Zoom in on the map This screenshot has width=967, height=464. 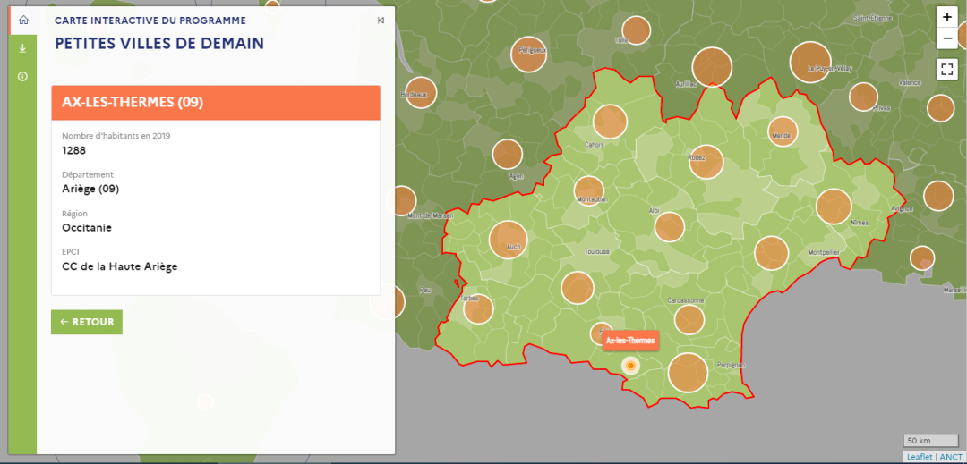click(x=946, y=17)
